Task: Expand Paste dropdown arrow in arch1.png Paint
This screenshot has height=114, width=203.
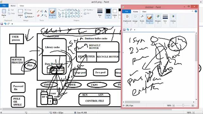Action: coord(4,17)
